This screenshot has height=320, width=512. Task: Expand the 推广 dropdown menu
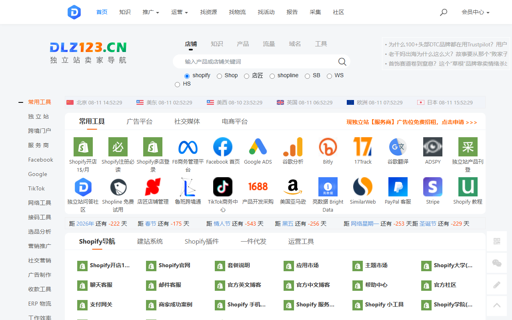click(x=151, y=12)
